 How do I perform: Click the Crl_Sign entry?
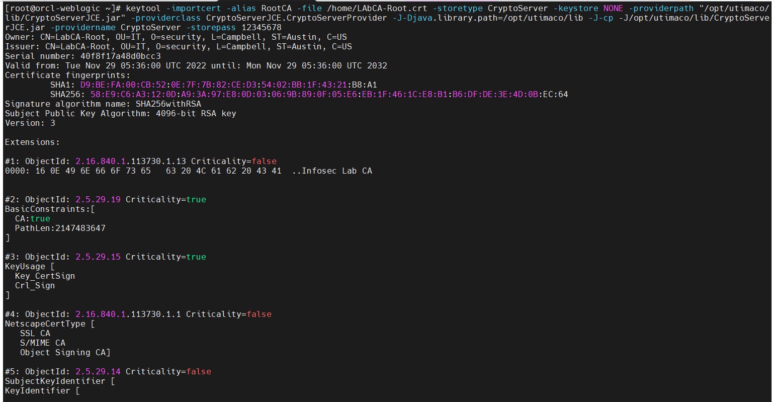point(35,286)
